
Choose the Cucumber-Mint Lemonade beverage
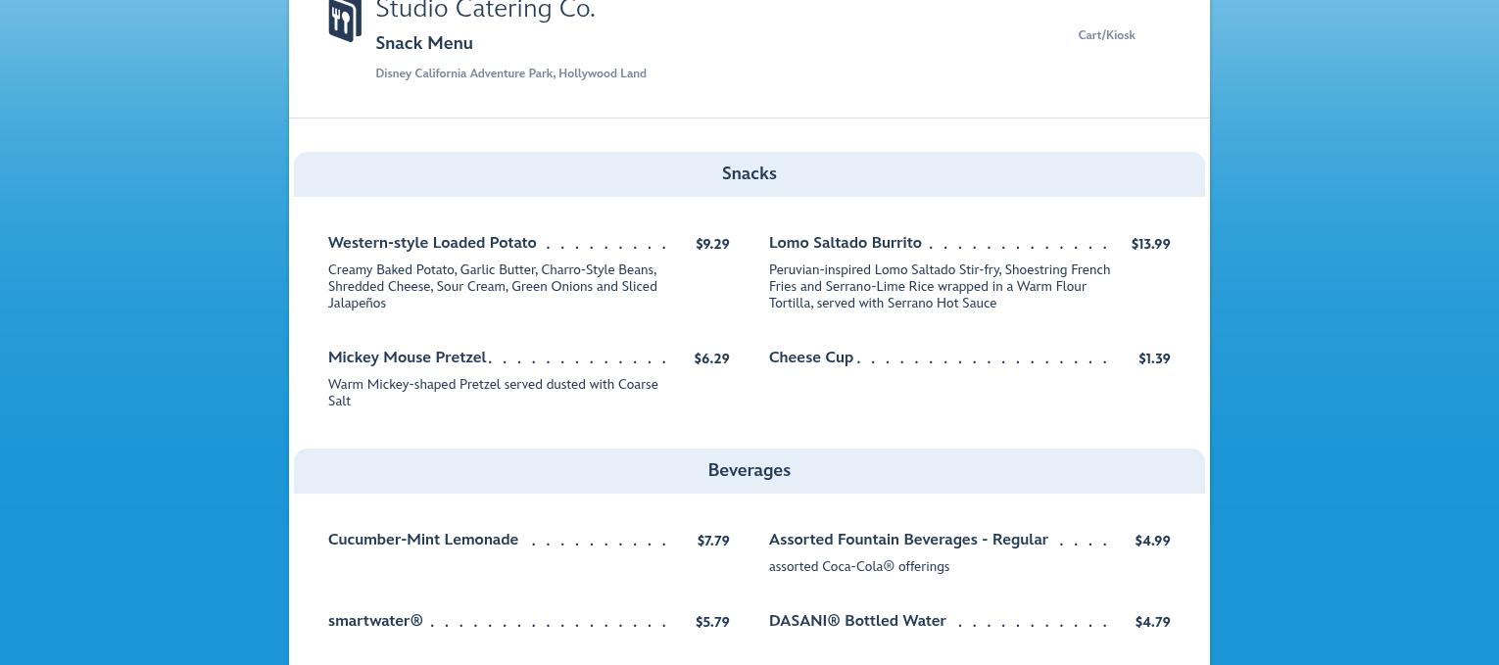[x=423, y=540]
